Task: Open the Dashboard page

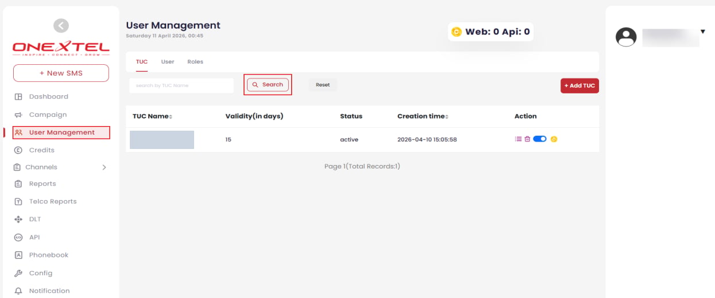Action: pyautogui.click(x=49, y=97)
